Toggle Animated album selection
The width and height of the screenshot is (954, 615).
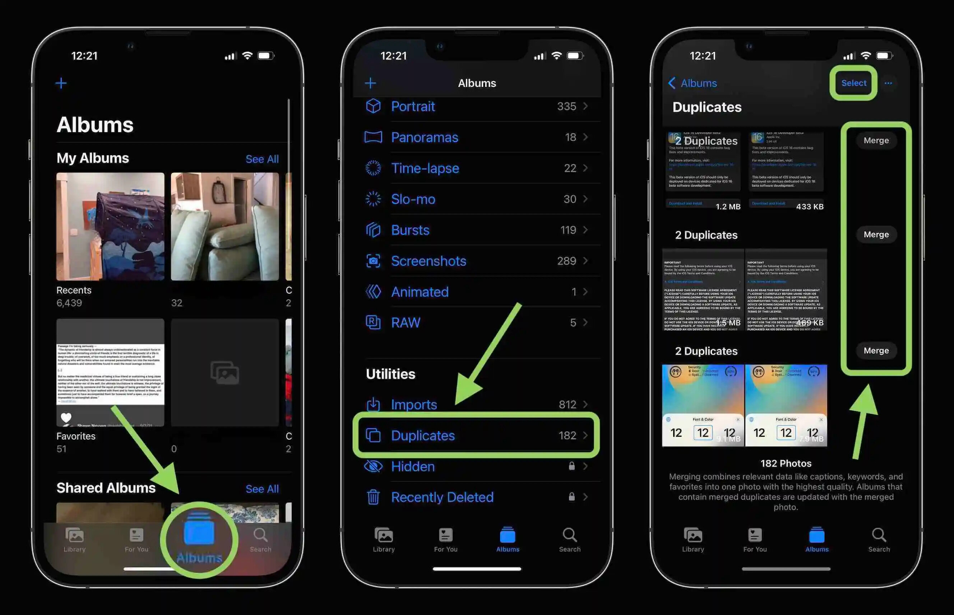477,291
